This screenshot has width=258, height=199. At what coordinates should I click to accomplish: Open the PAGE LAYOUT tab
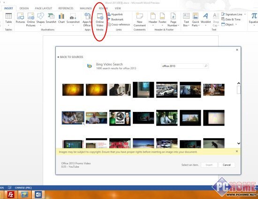[x=44, y=8]
